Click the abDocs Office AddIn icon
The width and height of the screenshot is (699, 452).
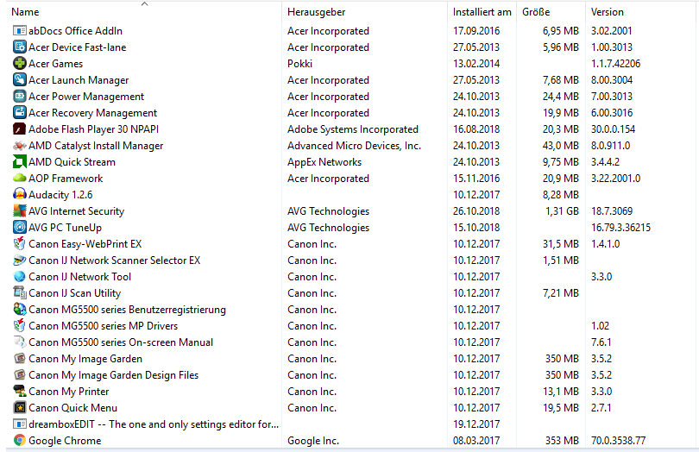pyautogui.click(x=20, y=31)
